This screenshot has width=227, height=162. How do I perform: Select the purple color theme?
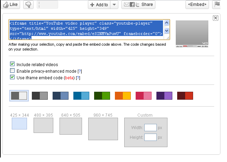[x=164, y=96]
